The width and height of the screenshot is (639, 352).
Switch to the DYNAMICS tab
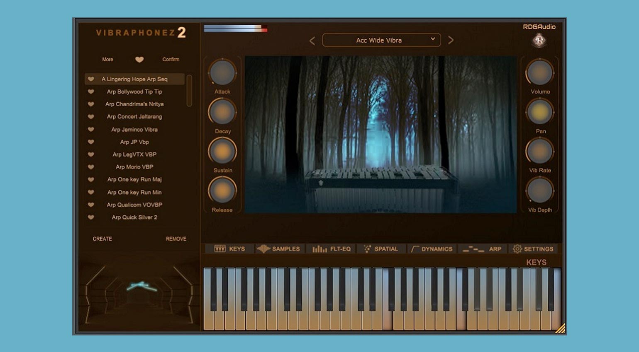coord(432,249)
